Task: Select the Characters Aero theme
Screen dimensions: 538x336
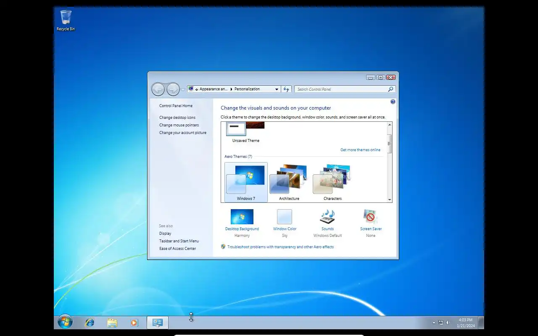Action: 332,182
